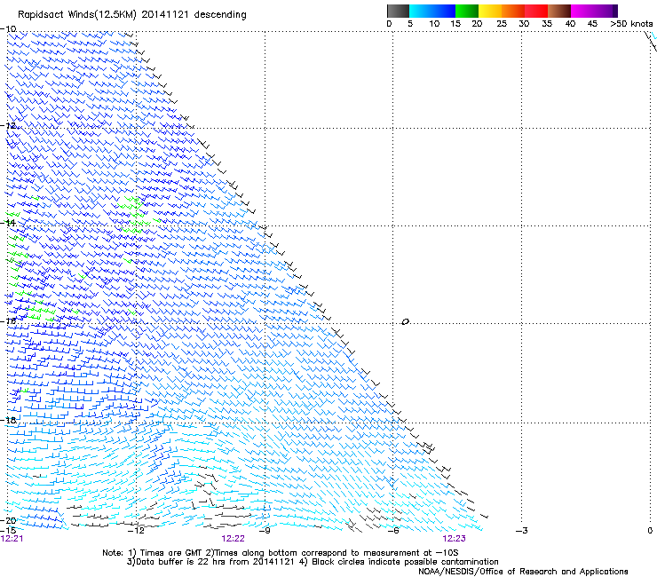Click the -10 latitude label at top left

tap(8, 29)
